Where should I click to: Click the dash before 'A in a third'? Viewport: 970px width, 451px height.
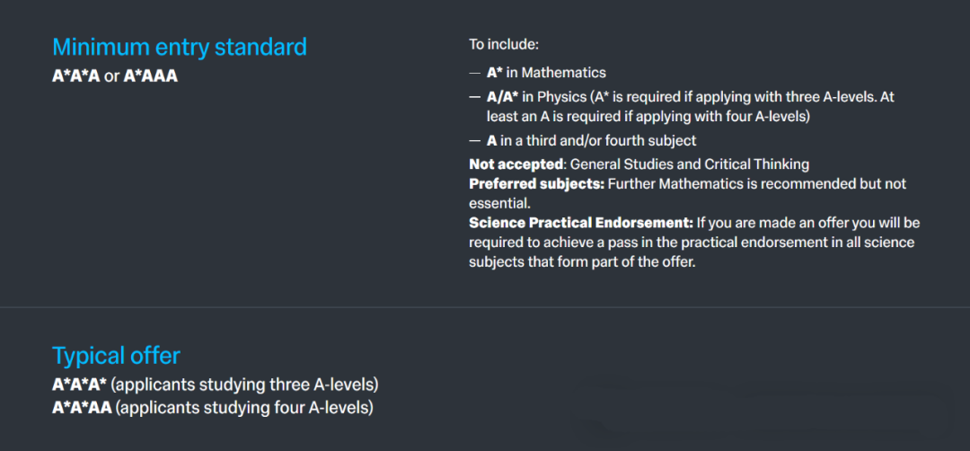pyautogui.click(x=474, y=141)
